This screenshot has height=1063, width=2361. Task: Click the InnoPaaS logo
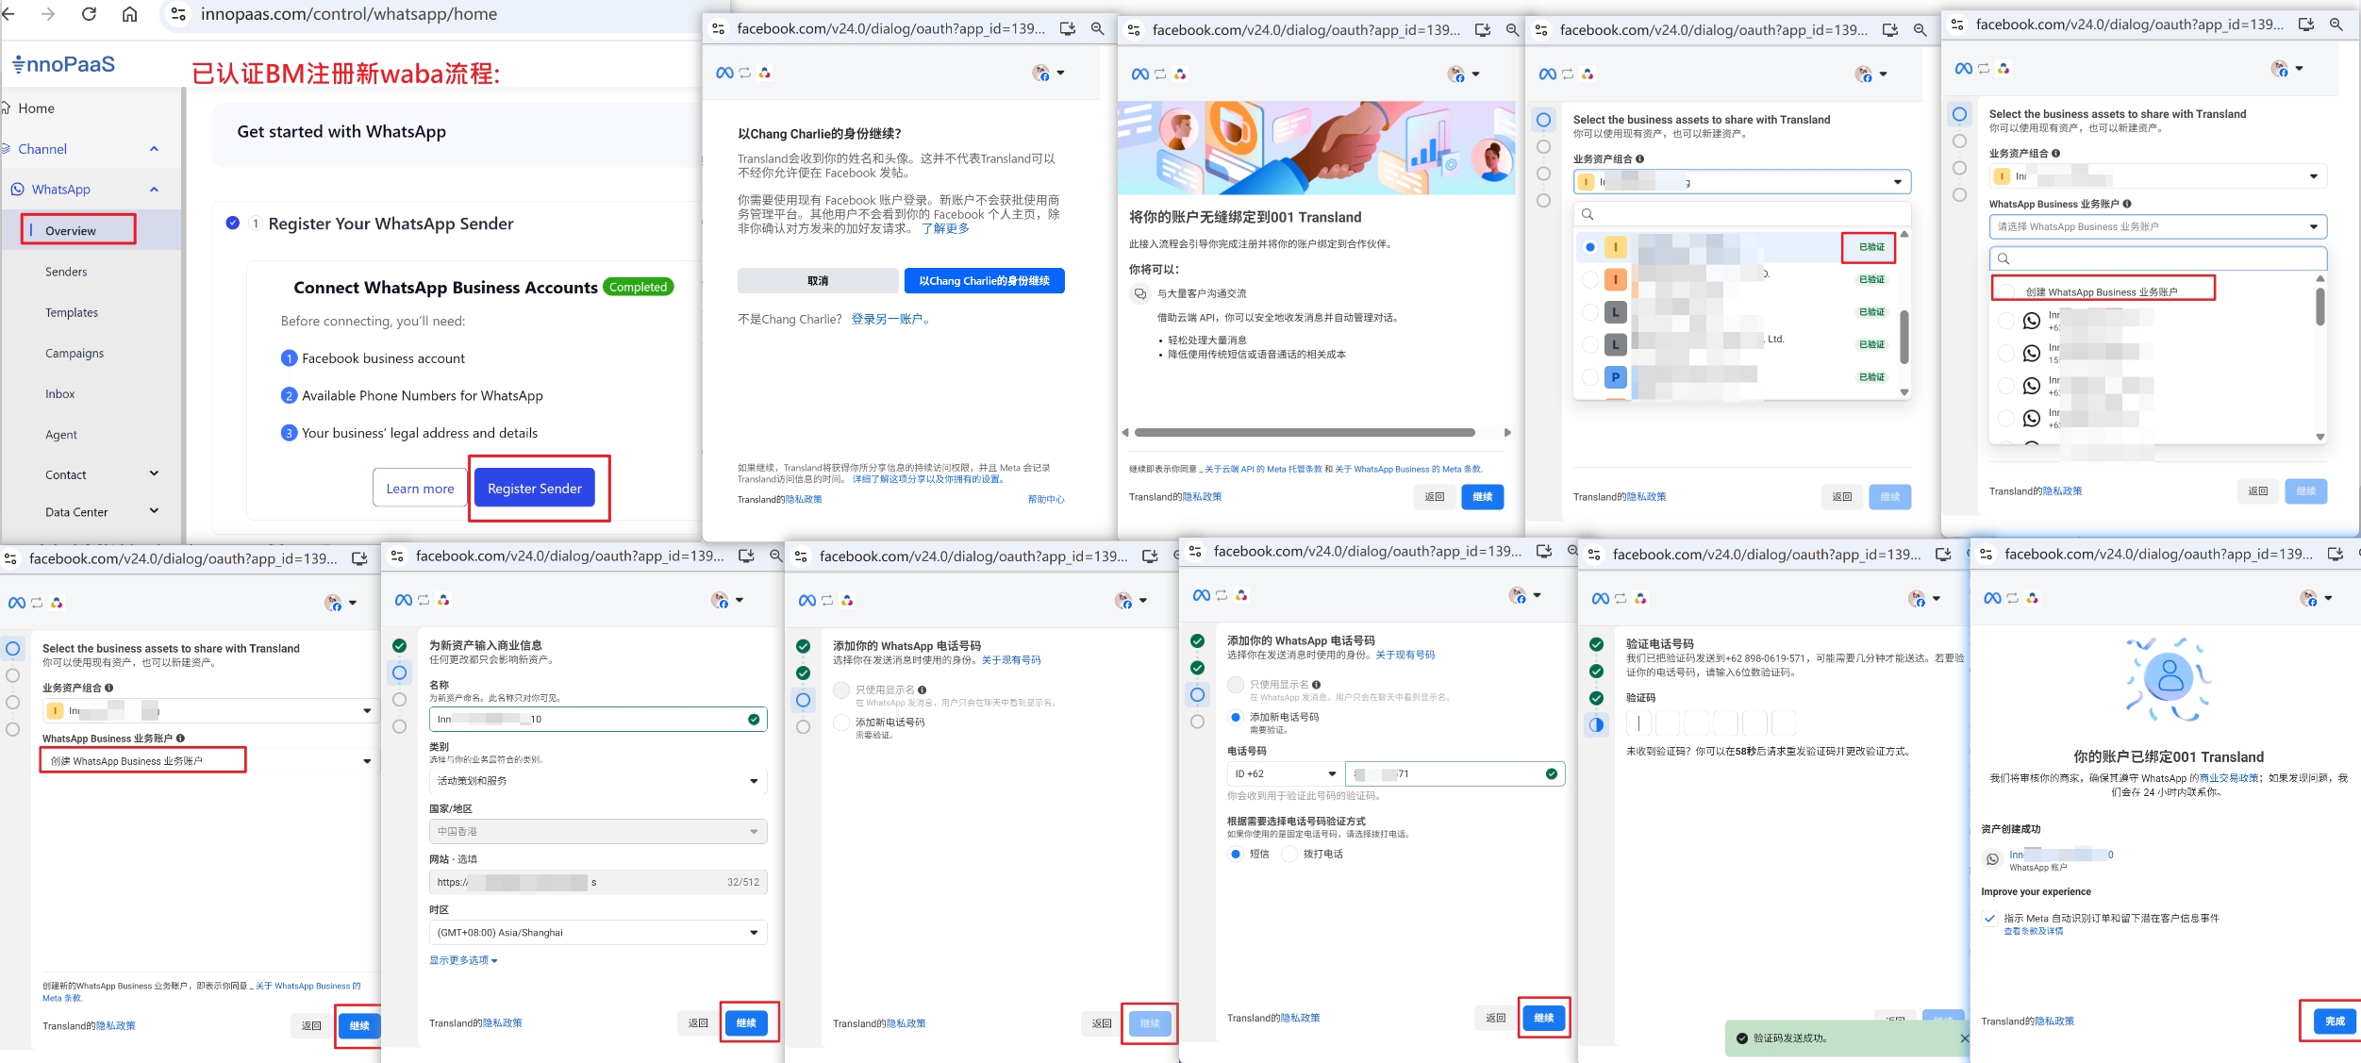[63, 64]
